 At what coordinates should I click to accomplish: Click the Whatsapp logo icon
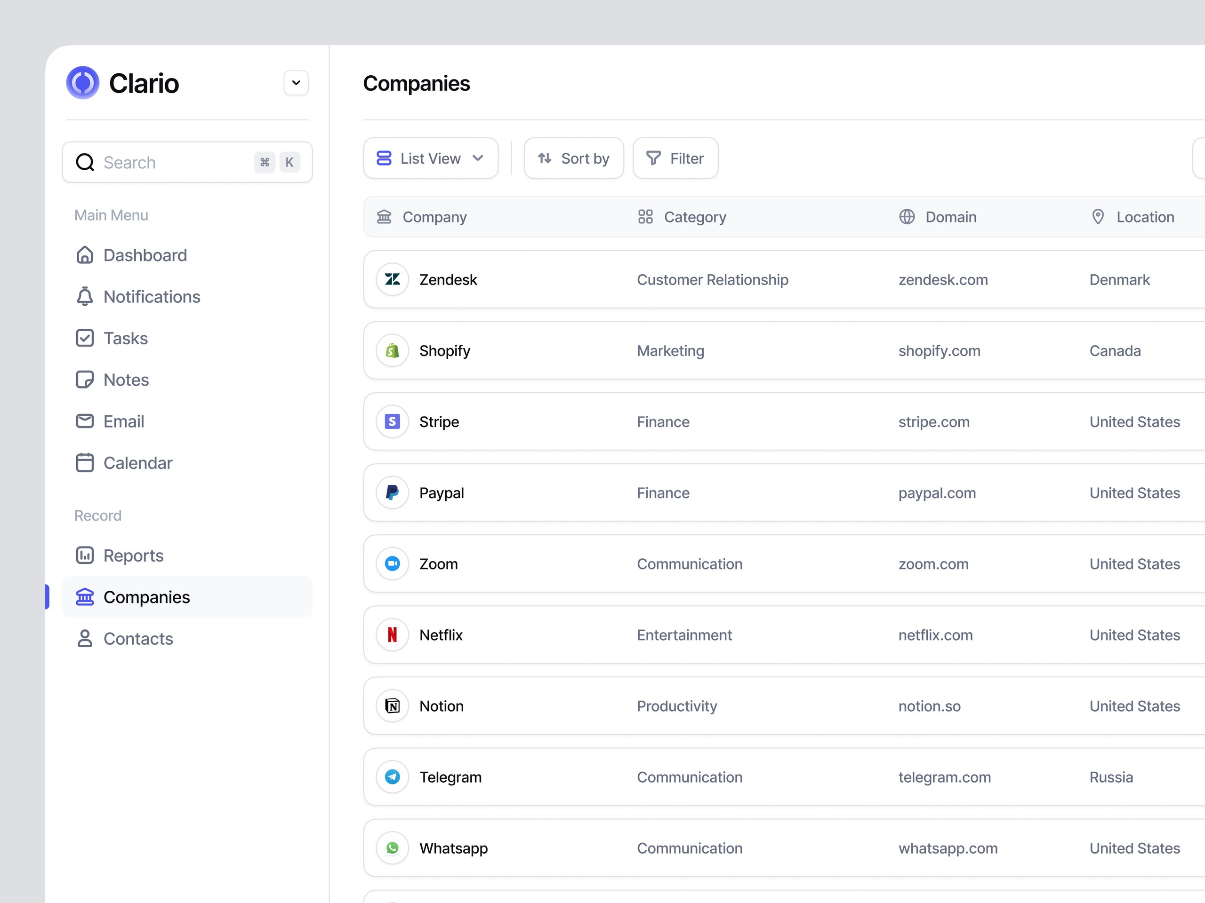(x=392, y=848)
